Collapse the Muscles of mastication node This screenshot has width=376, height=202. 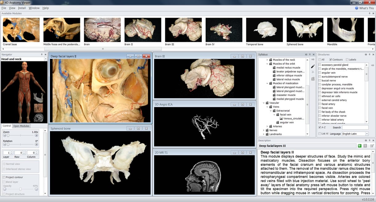click(267, 83)
